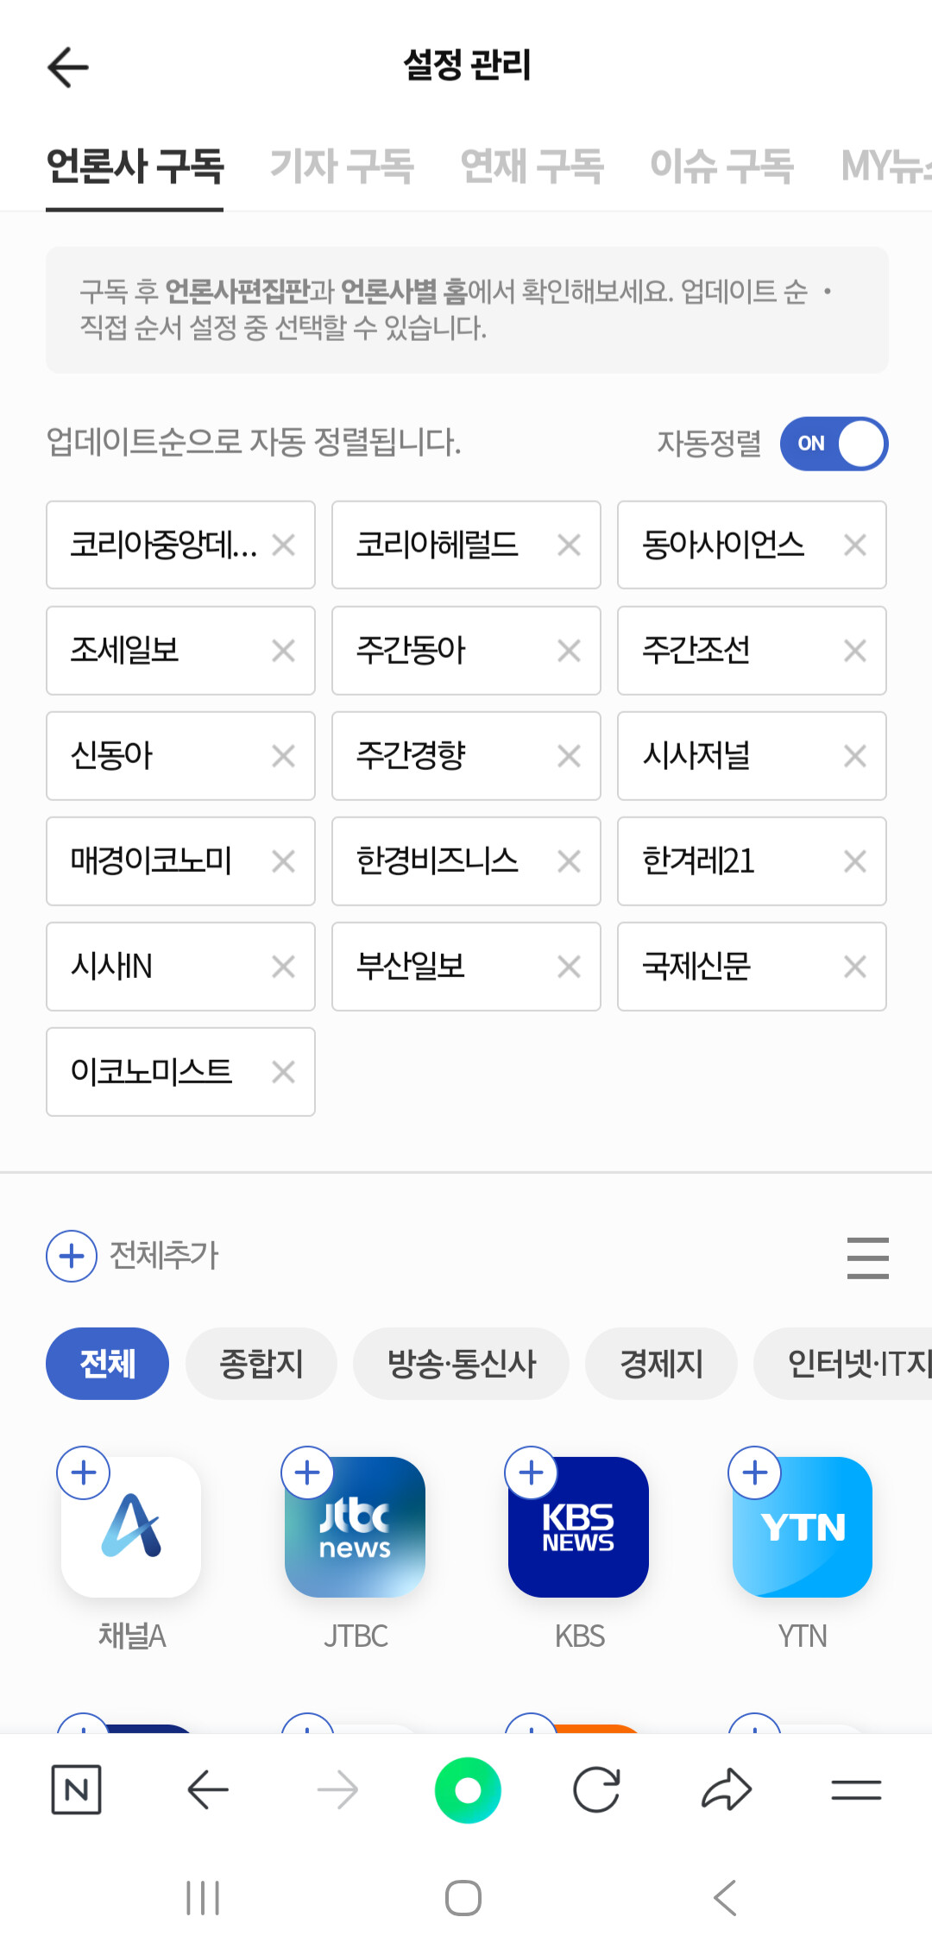932x1955 pixels.
Task: Tap the share arrow icon
Action: click(727, 1790)
